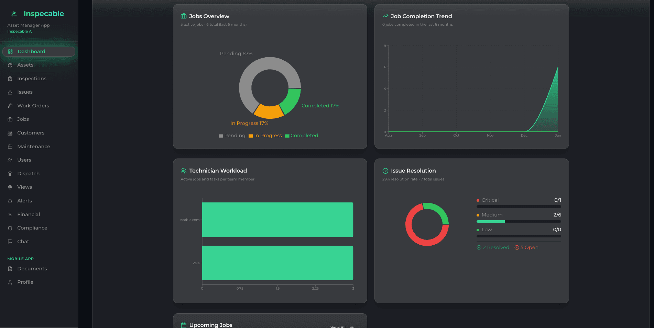Click the Views map pin icon

10,187
